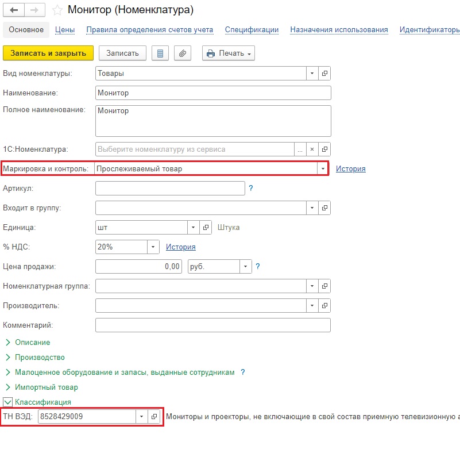Switch to the Основное tab
Image resolution: width=460 pixels, height=449 pixels.
pos(26,30)
